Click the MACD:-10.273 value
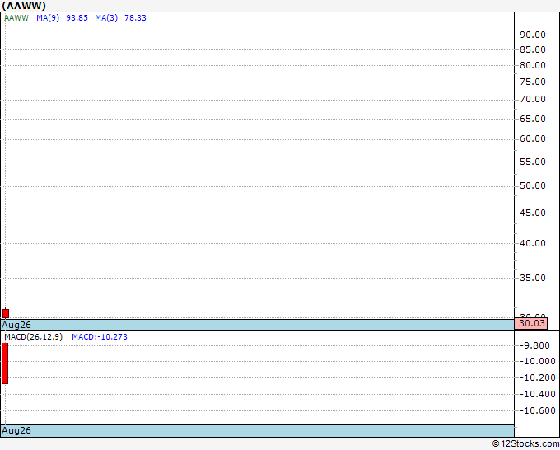The height and width of the screenshot is (450, 560). pyautogui.click(x=100, y=337)
